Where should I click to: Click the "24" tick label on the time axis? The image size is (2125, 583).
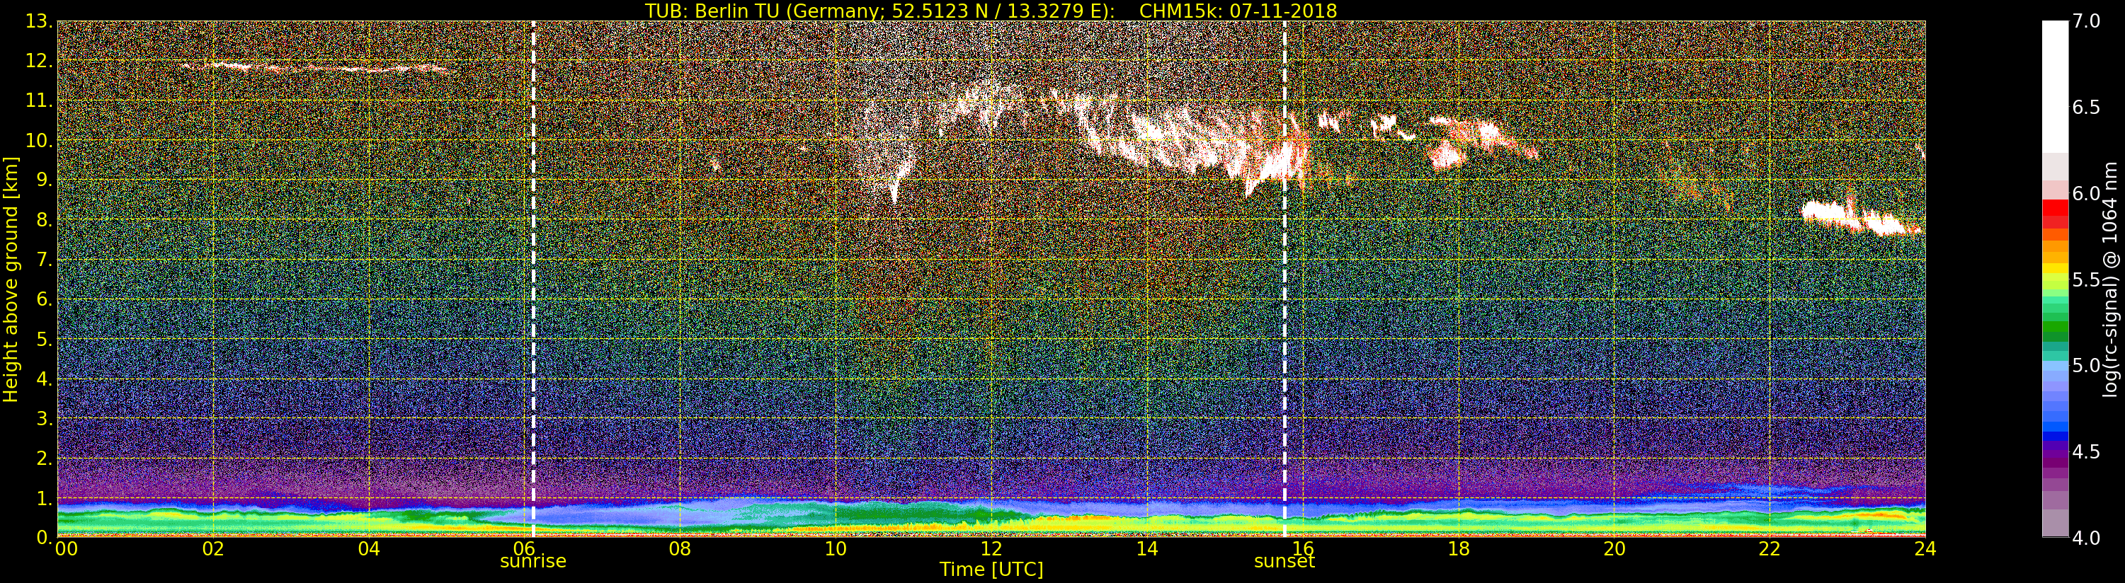[x=1925, y=549]
